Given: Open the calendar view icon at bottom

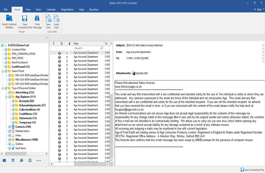Looking at the screenshot, I should click(13, 160).
